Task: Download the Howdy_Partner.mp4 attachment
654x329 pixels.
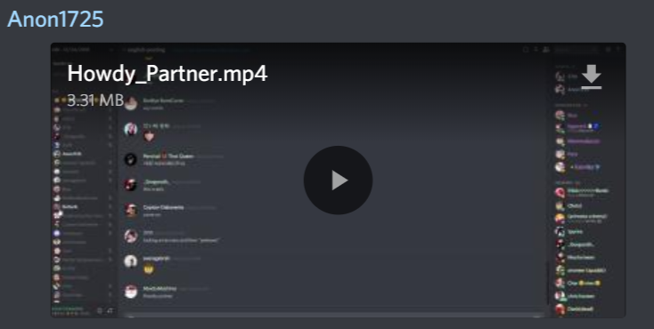Action: click(592, 77)
